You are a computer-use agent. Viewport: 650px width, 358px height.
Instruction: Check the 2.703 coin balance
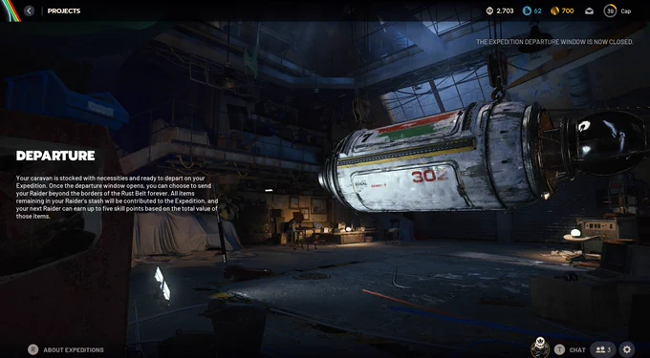(500, 11)
